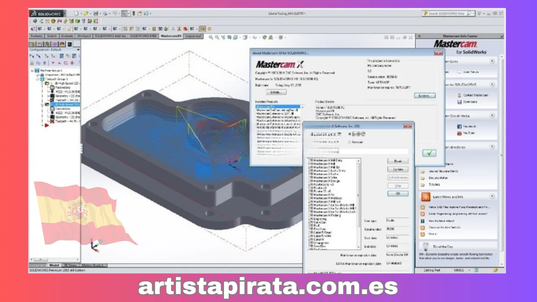The height and width of the screenshot is (302, 537).
Task: Select Engraving in license list
Action: coord(318,219)
